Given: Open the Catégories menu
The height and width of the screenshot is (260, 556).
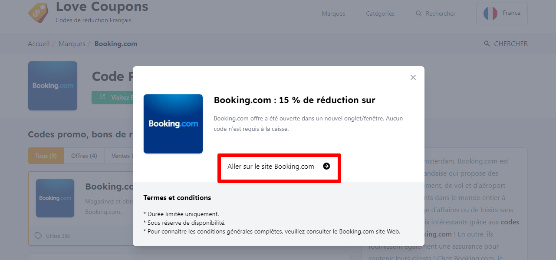Looking at the screenshot, I should [x=380, y=13].
